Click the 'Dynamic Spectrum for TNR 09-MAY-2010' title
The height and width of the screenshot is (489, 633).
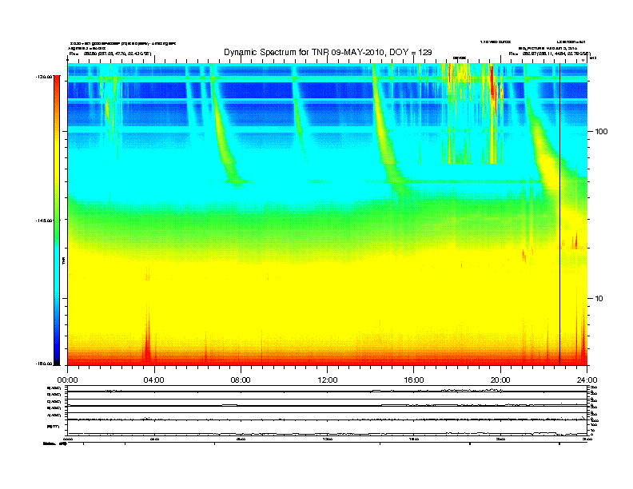[x=328, y=52]
